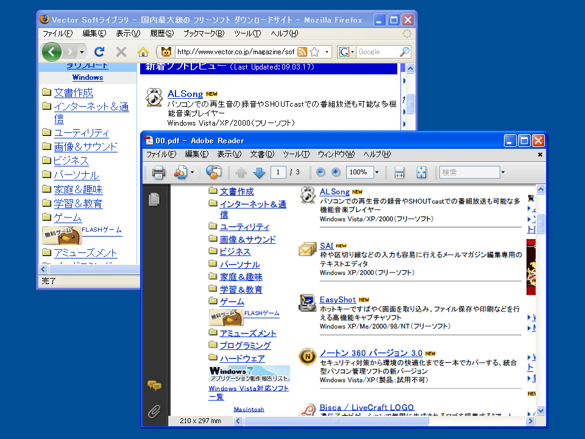Click the 文書作成 folder icon in Firefox

[47, 92]
